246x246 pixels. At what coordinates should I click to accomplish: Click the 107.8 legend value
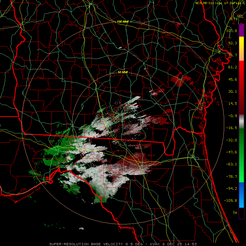(x=232, y=31)
